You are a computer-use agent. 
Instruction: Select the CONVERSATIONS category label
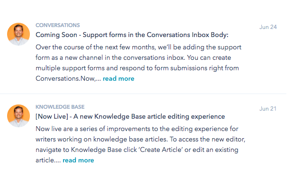[x=57, y=25]
